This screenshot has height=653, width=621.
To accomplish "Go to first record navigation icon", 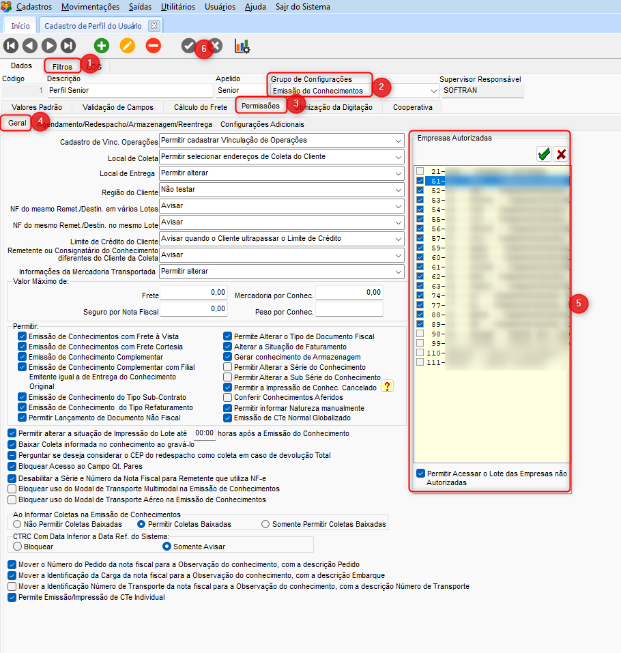I will (11, 46).
